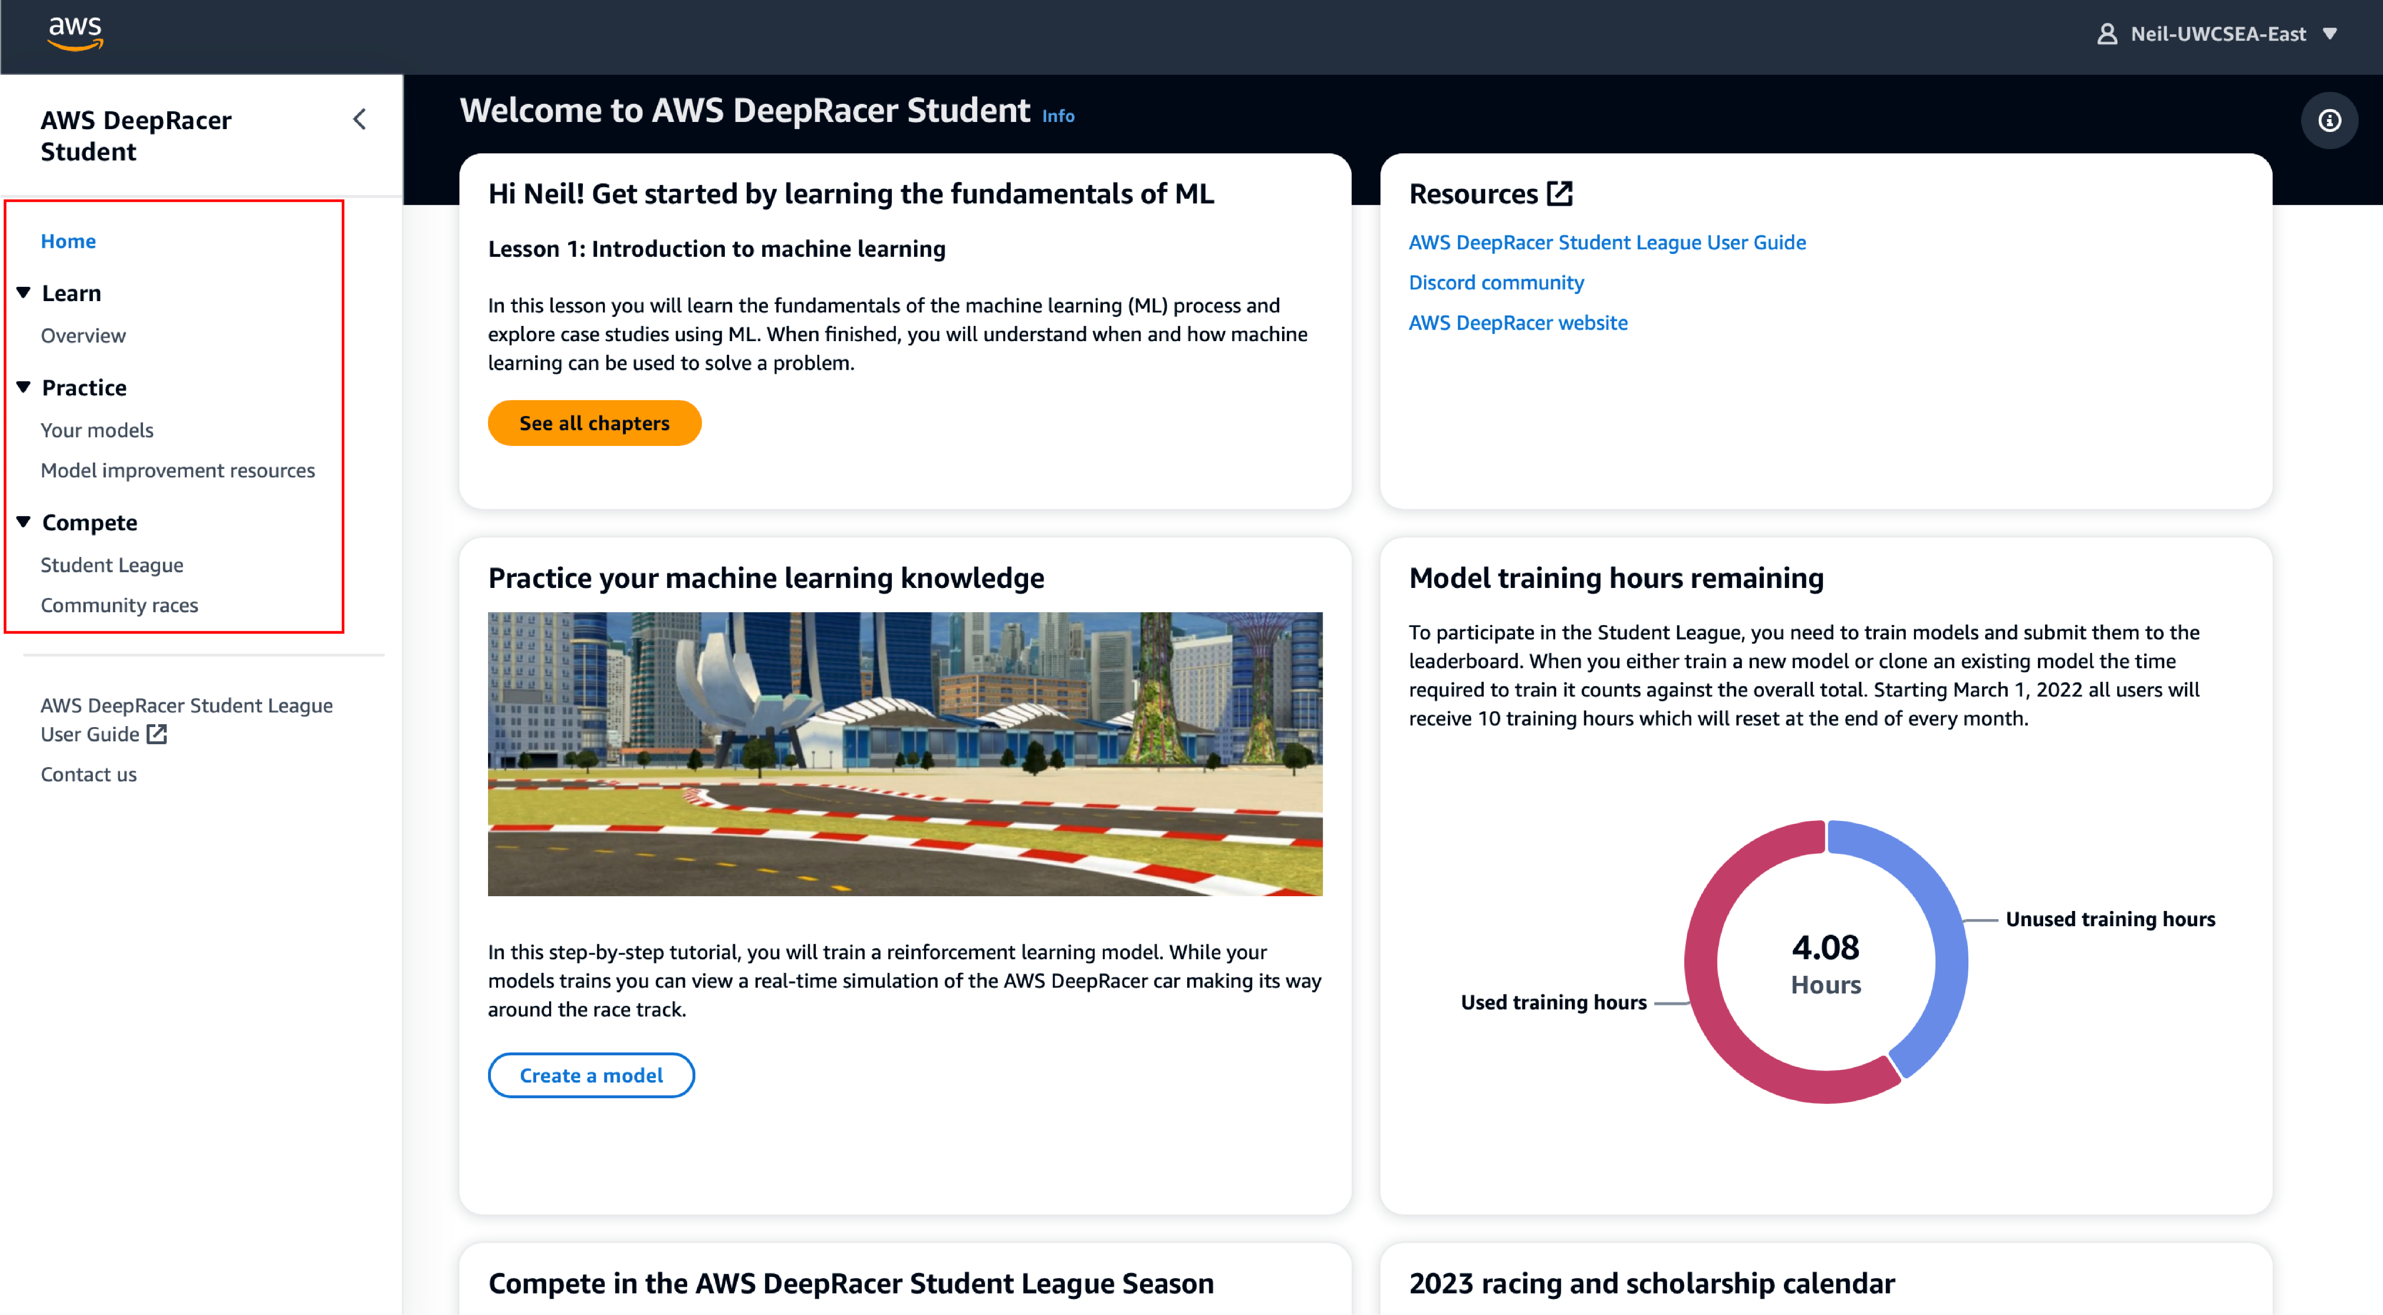Image resolution: width=2383 pixels, height=1315 pixels.
Task: Open Student League page
Action: tap(111, 565)
